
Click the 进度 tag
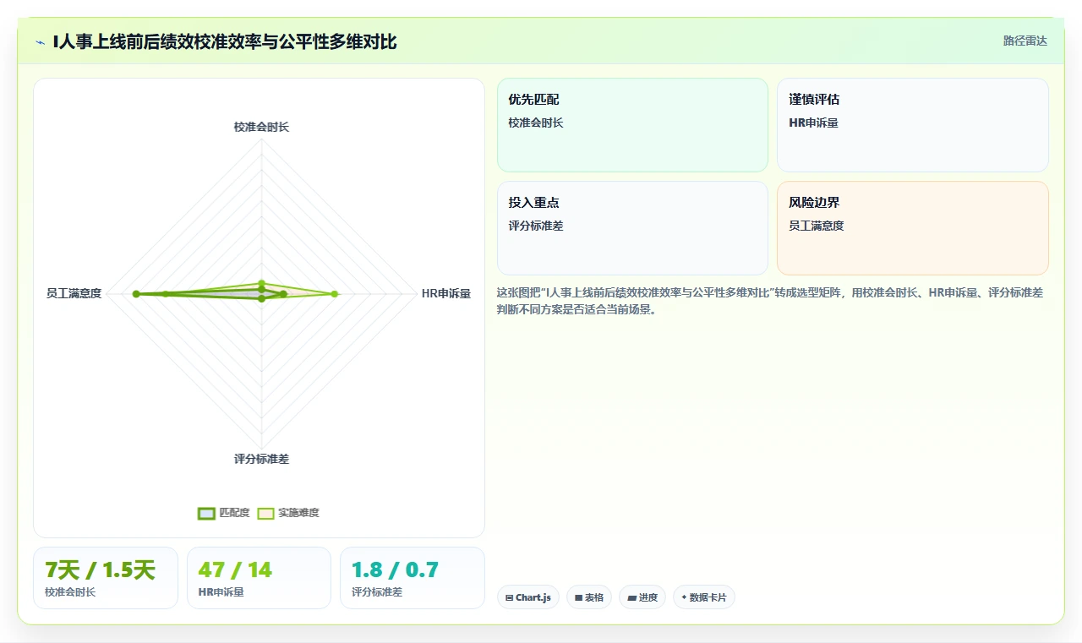click(x=642, y=597)
